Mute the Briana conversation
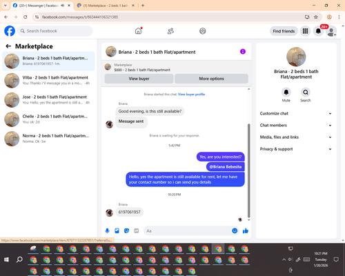Image resolution: width=345 pixels, height=276 pixels. pyautogui.click(x=286, y=92)
